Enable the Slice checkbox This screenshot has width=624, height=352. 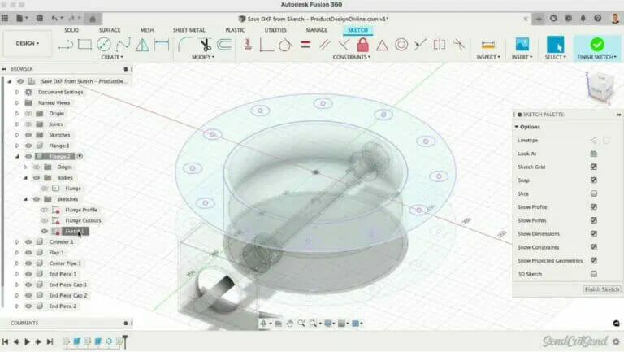[x=594, y=193]
